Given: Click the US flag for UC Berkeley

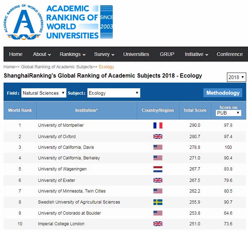Looking at the screenshot, I should [158, 158].
